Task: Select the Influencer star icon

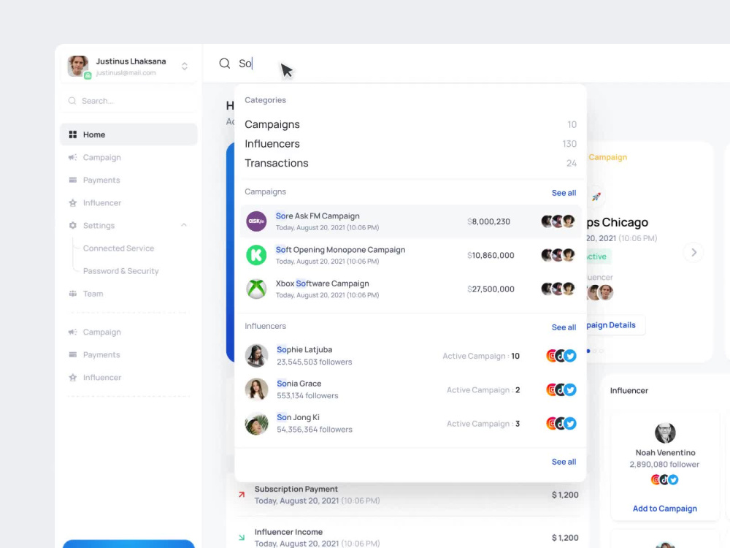Action: (73, 202)
